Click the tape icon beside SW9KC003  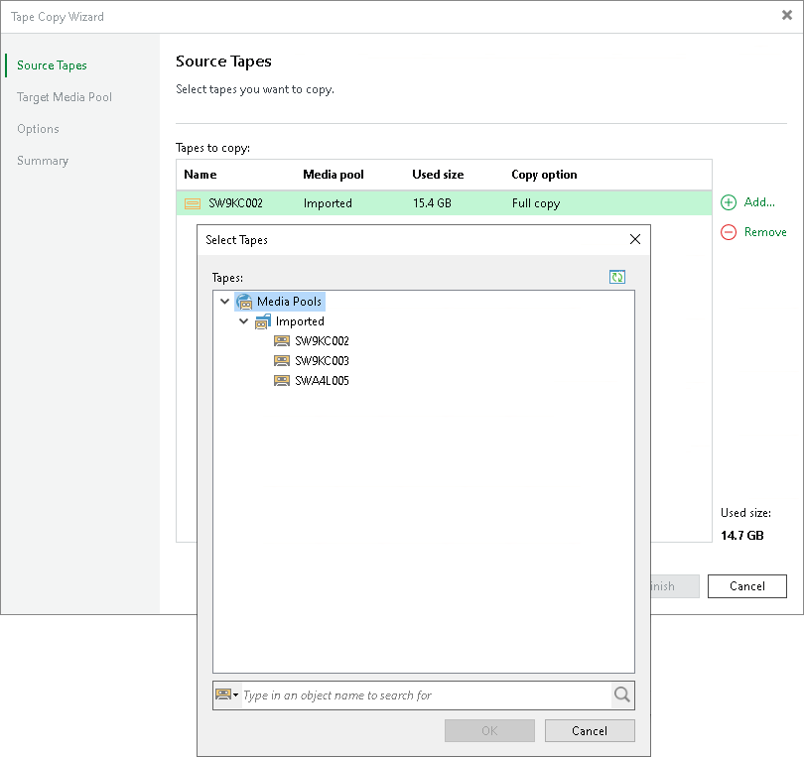[282, 361]
